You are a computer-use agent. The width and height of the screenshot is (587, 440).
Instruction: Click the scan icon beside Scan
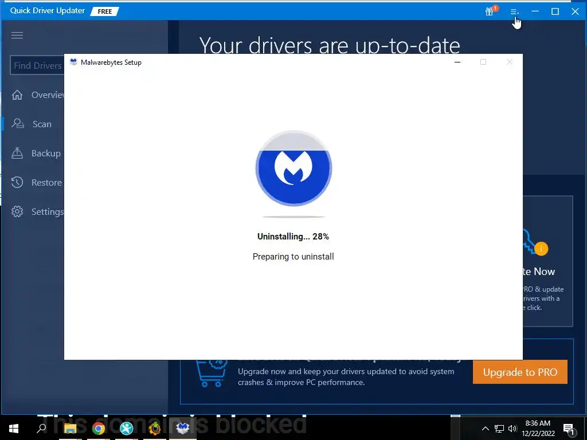[x=18, y=124]
